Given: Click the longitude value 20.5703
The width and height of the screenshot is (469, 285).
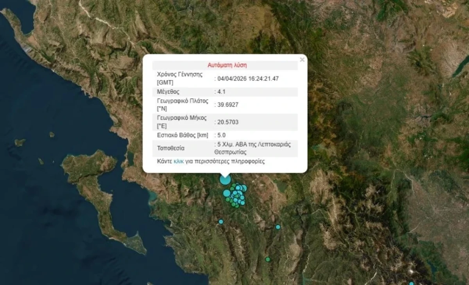Looking at the screenshot, I should pyautogui.click(x=228, y=122).
